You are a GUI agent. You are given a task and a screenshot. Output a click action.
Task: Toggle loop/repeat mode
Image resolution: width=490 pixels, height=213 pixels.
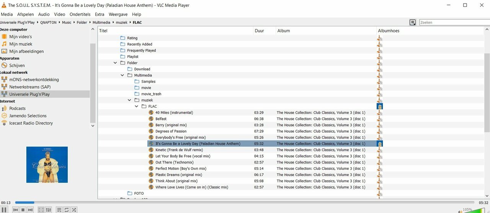(67, 210)
